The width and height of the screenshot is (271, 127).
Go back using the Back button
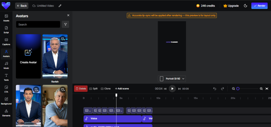pyautogui.click(x=22, y=6)
